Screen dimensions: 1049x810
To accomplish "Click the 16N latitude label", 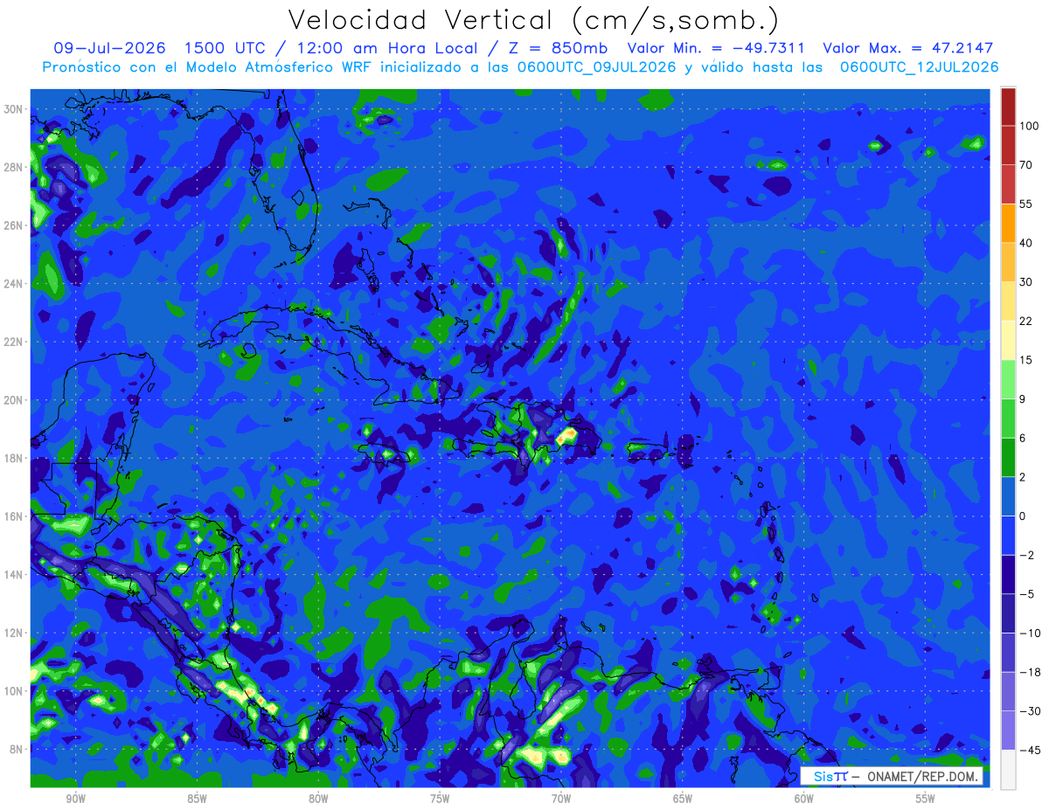I will point(14,516).
